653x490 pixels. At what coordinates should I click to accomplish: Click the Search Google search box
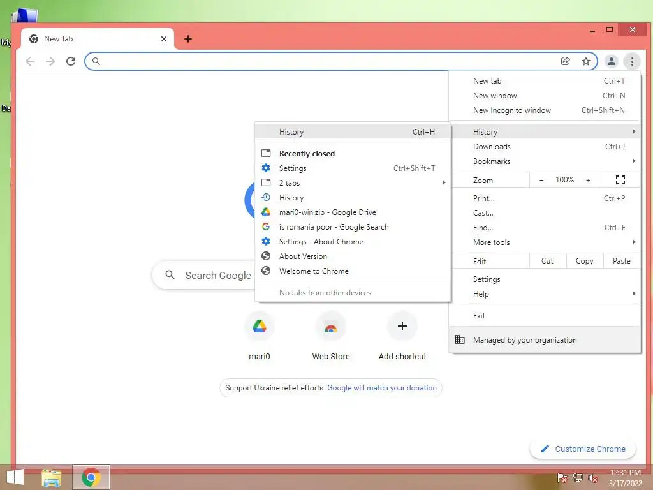coord(203,275)
